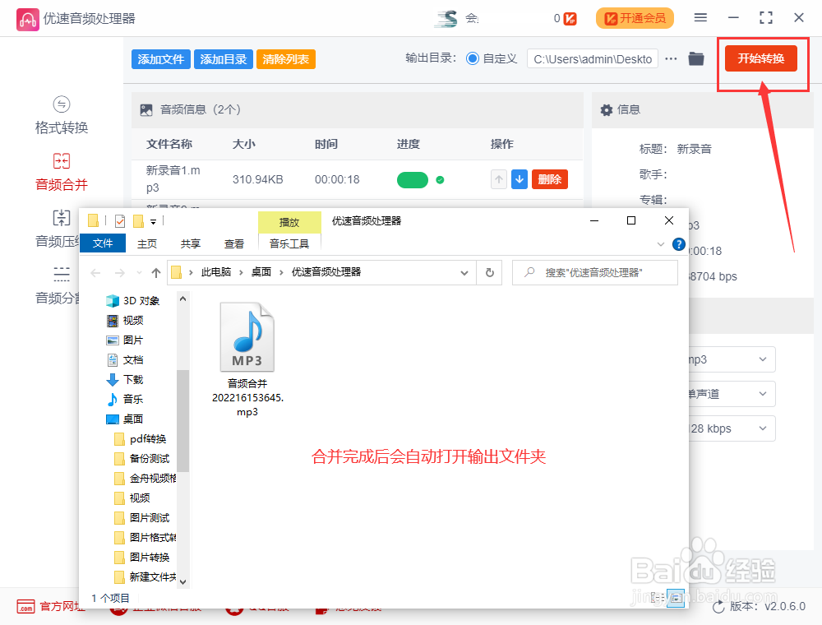Screen dimensions: 822x625
Task: Click 此电脑 in the address breadcrumb
Action: point(216,271)
